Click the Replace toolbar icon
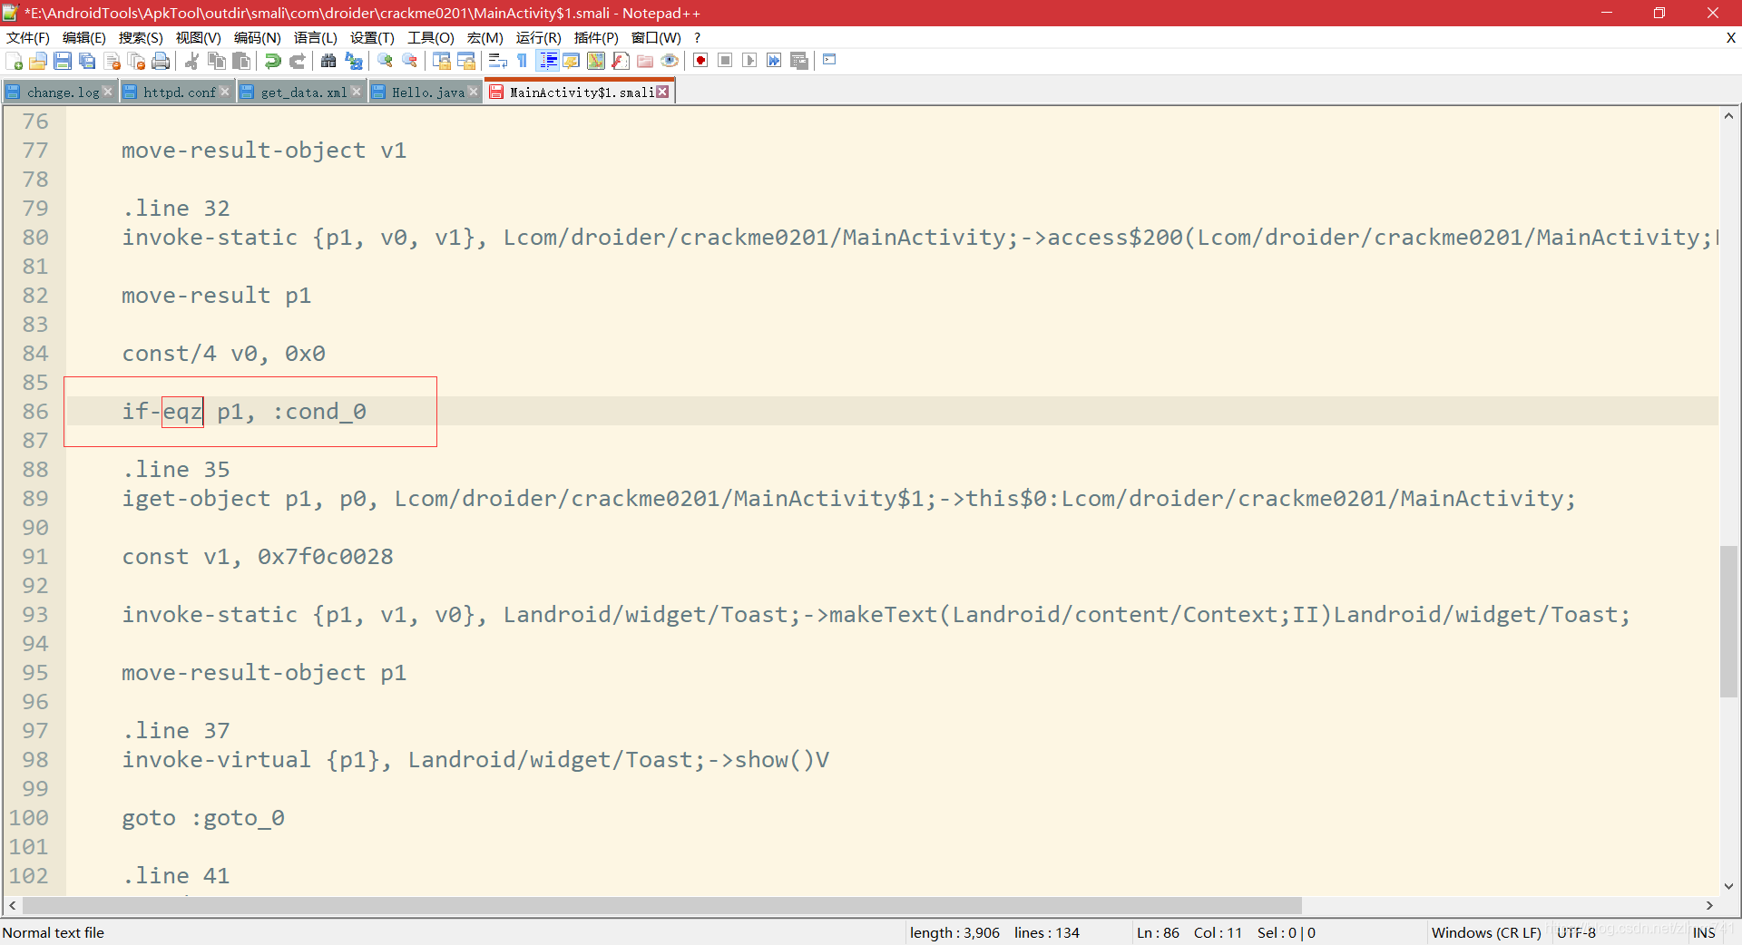Screen dimensions: 1742x945 354,61
